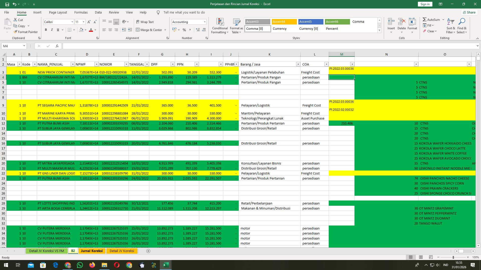This screenshot has height=270, width=481.
Task: Click the Sign in button
Action: (425, 4)
